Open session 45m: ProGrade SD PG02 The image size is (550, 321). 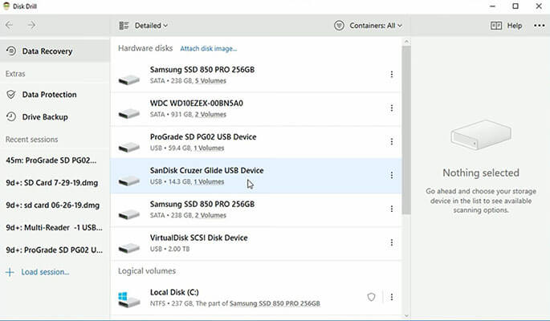pyautogui.click(x=51, y=160)
